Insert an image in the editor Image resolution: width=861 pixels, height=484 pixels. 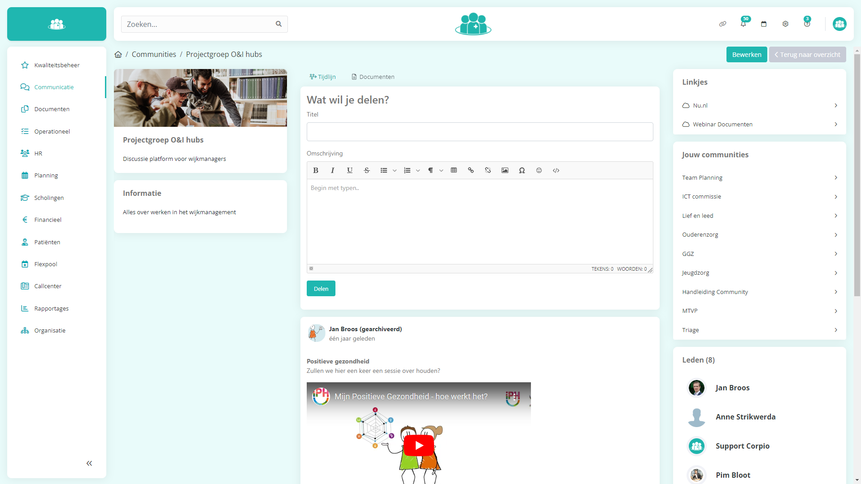point(505,170)
